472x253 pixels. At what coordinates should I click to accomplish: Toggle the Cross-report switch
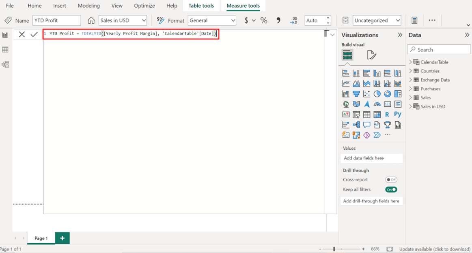391,180
